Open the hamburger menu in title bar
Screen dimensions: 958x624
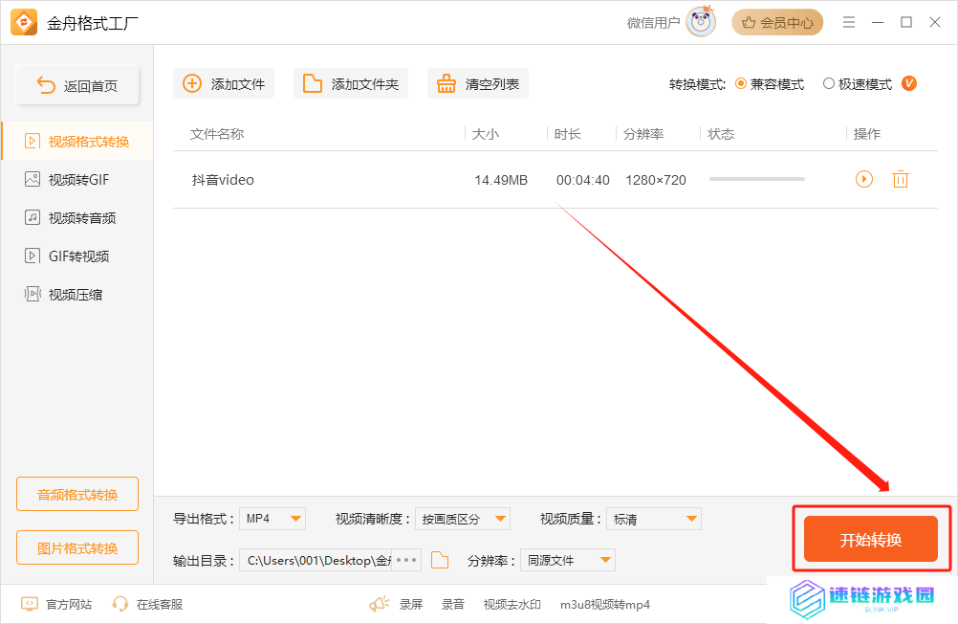[849, 23]
